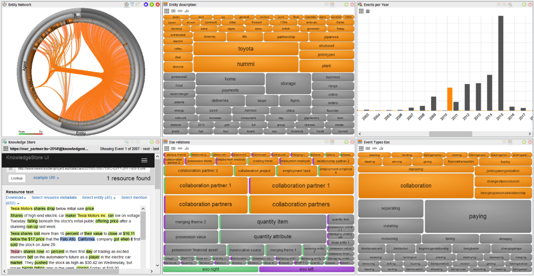Click the clipboard icon in Events per Year toolbar

point(368,11)
